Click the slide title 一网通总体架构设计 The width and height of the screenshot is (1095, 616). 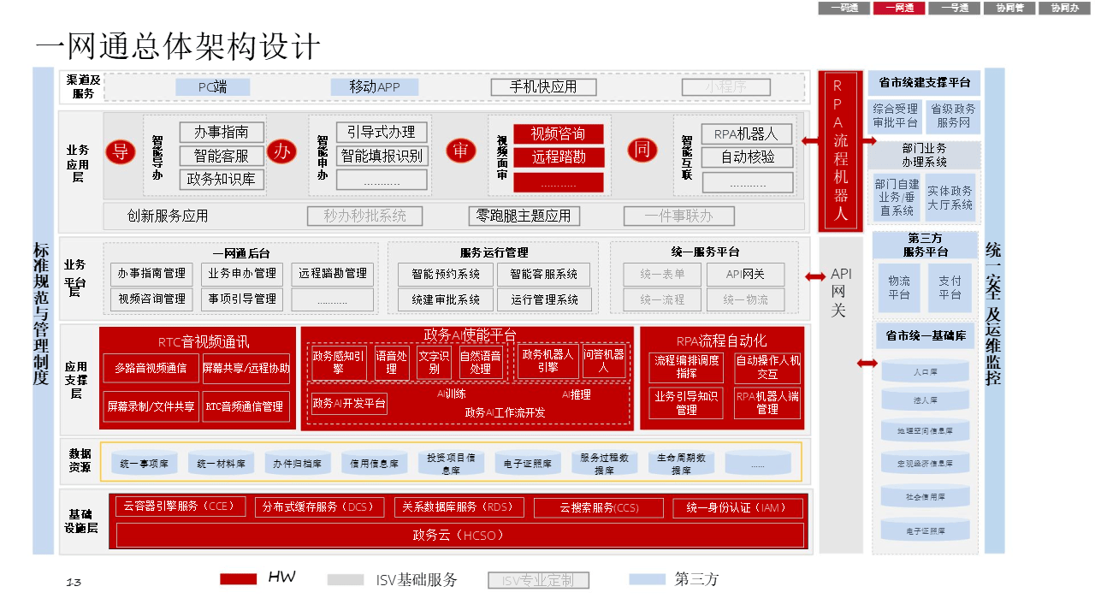[x=178, y=45]
